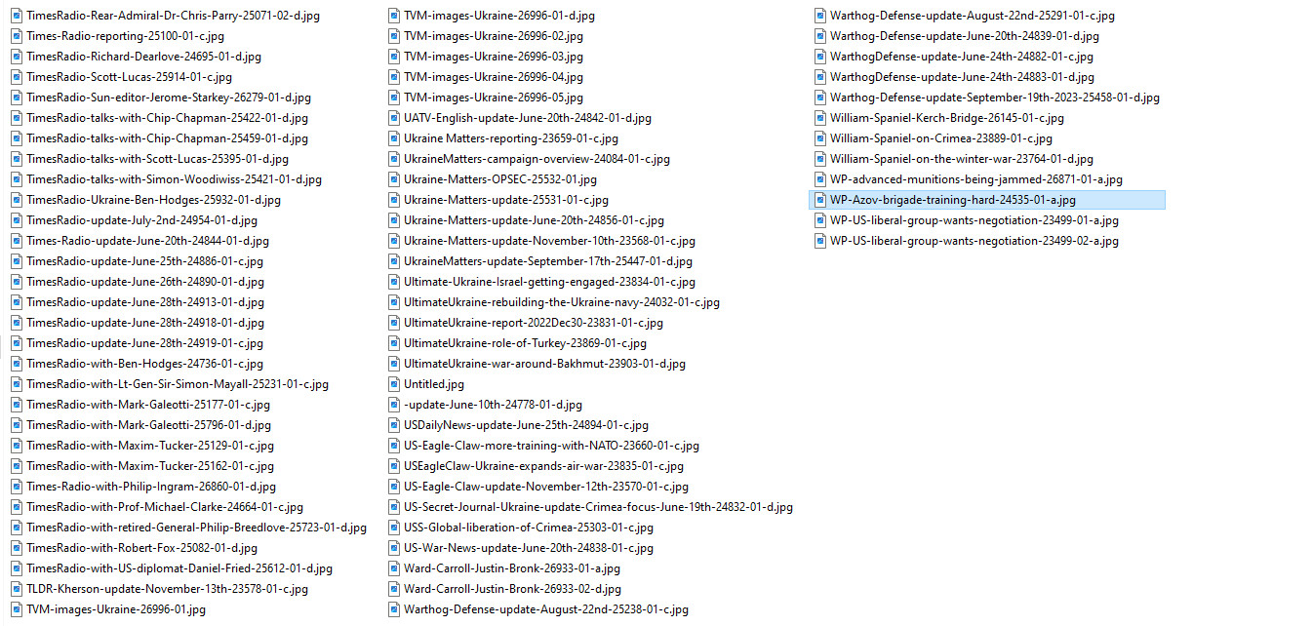Click icon of TimesRadio-with-Robert-Fox-25082-01-d.jpg
Image resolution: width=1312 pixels, height=626 pixels.
tap(17, 548)
